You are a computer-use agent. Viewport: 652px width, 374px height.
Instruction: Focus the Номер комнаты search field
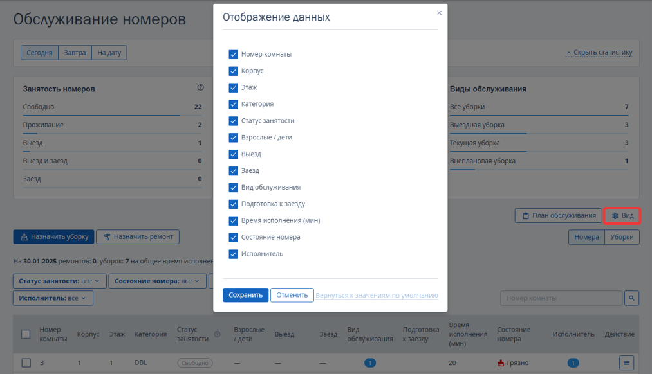coord(561,298)
